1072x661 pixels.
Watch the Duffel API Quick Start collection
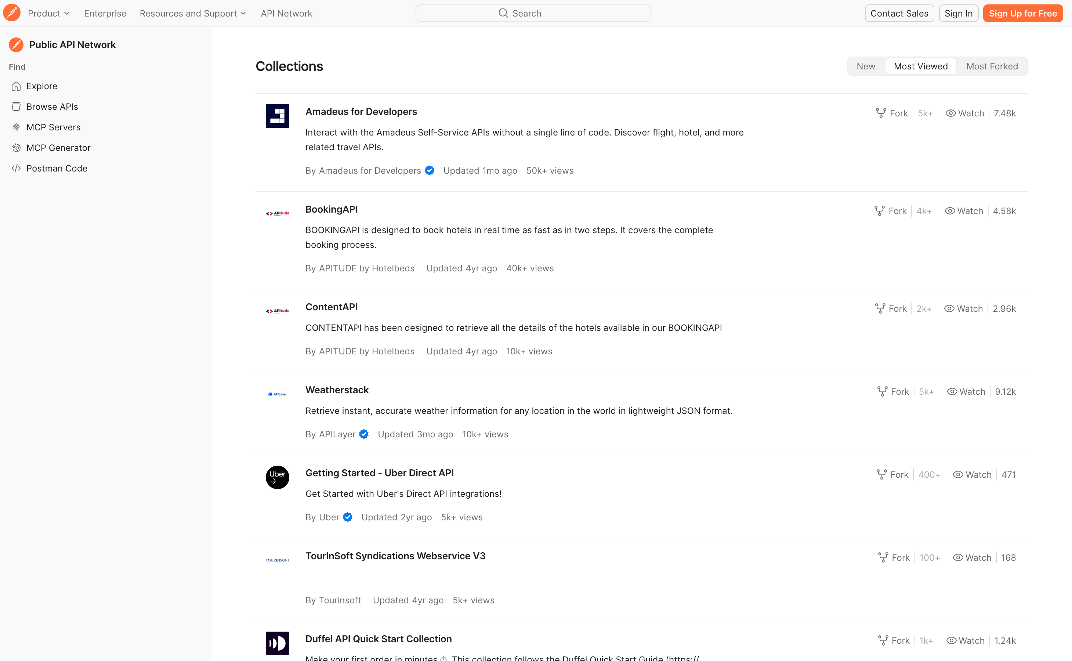pos(966,640)
